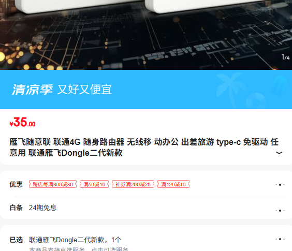The image size is (292, 251).
Task: Tap the ¥35.00 price
Action: 23,122
